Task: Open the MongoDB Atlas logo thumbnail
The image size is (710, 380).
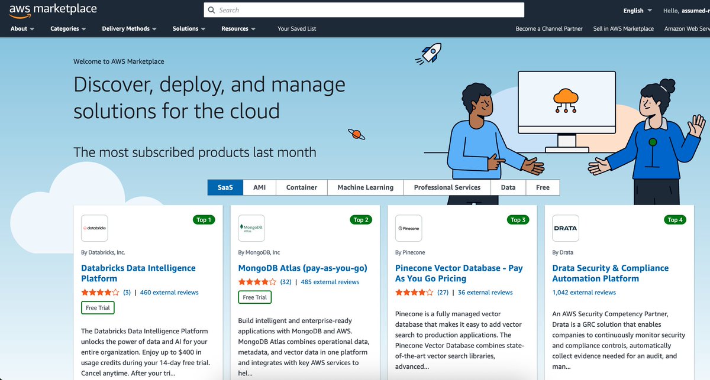Action: click(x=251, y=228)
